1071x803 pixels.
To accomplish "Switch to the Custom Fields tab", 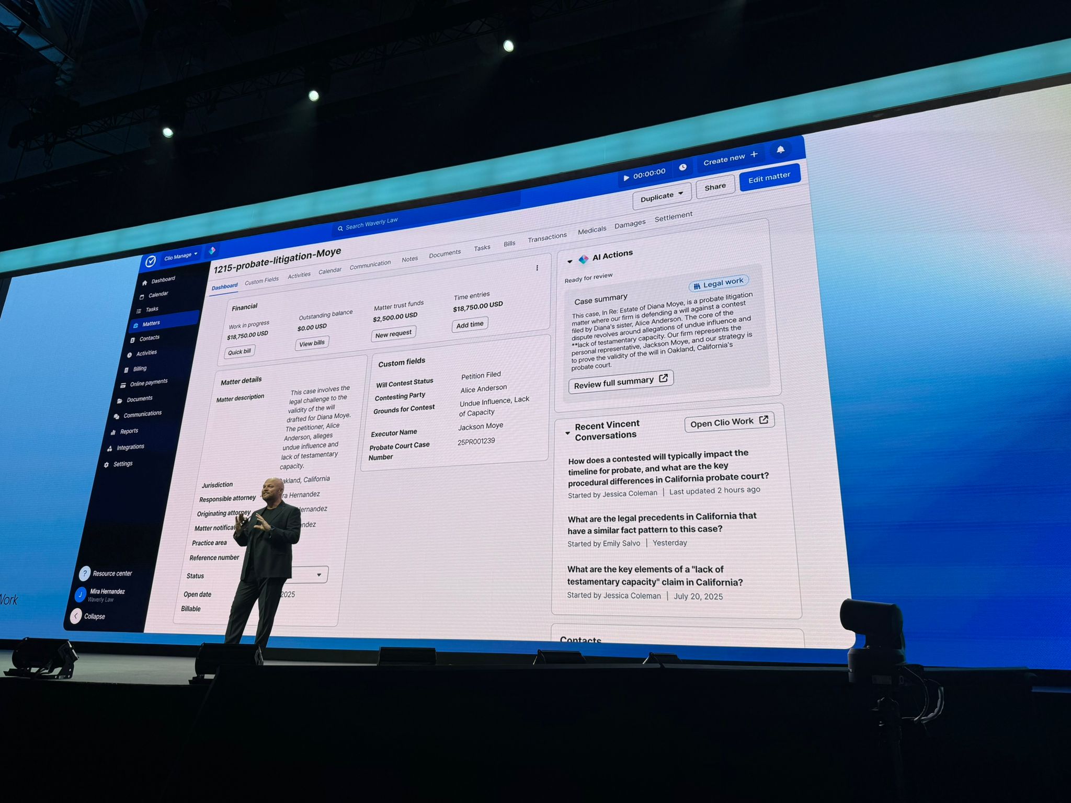I will (x=261, y=281).
